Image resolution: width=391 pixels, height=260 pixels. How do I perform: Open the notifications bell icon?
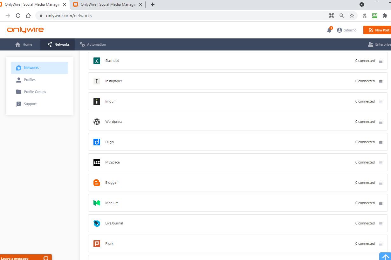pyautogui.click(x=329, y=30)
